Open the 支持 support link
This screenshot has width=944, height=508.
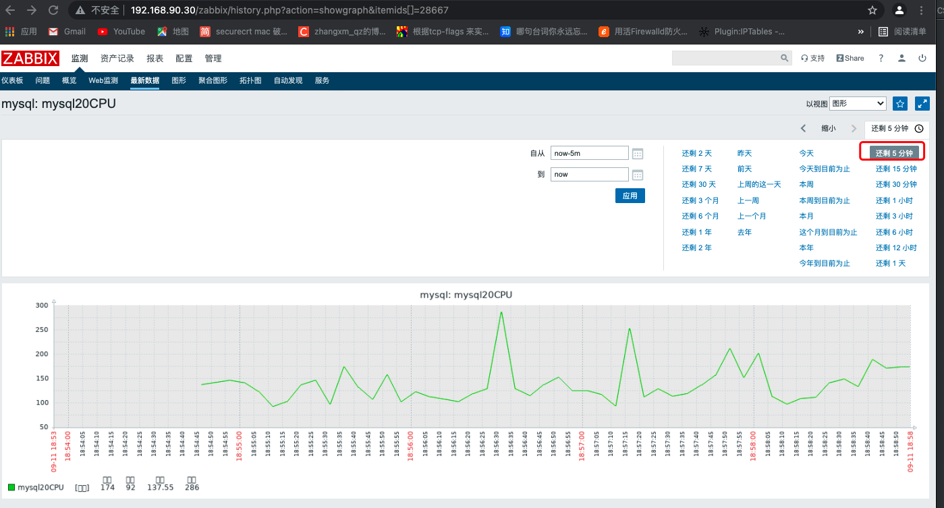[x=812, y=58]
